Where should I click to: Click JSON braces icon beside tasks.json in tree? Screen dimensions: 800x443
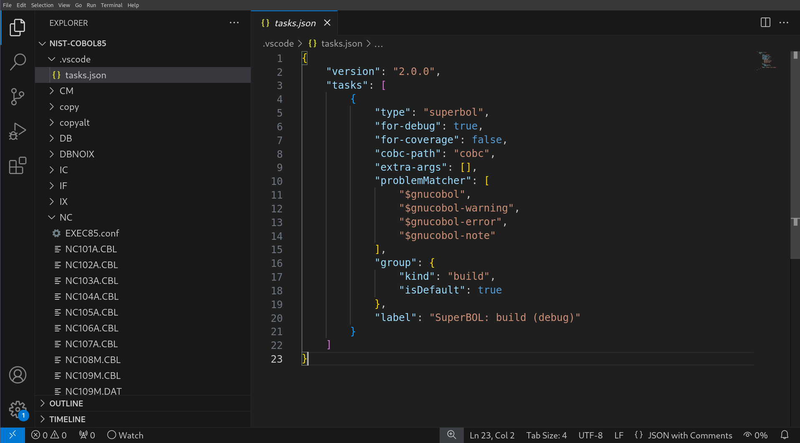[x=56, y=75]
